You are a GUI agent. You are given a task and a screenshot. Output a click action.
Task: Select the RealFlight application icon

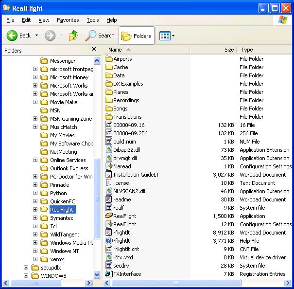tap(109, 216)
